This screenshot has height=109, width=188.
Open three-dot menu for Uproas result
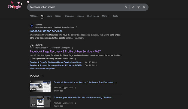pyautogui.click(x=76, y=27)
